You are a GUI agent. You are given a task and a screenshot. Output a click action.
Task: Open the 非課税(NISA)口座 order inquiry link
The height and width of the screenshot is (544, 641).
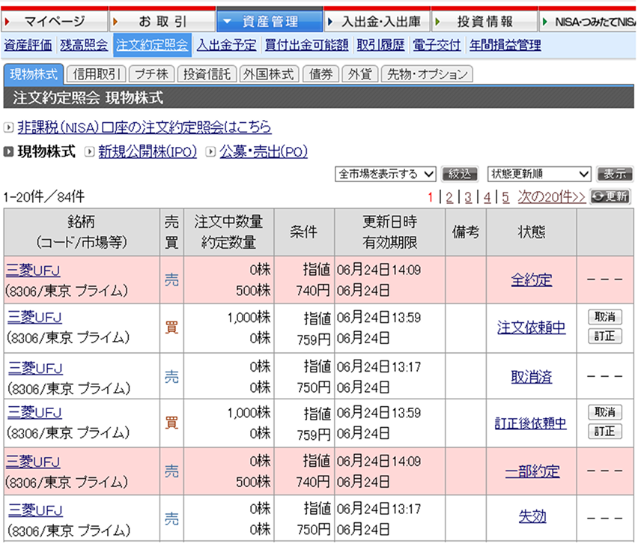pyautogui.click(x=144, y=127)
